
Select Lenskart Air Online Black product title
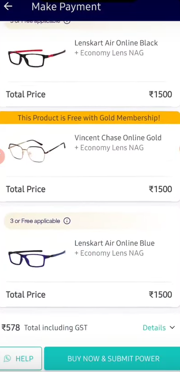point(116,43)
